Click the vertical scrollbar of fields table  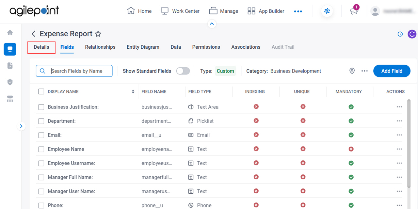[409, 144]
